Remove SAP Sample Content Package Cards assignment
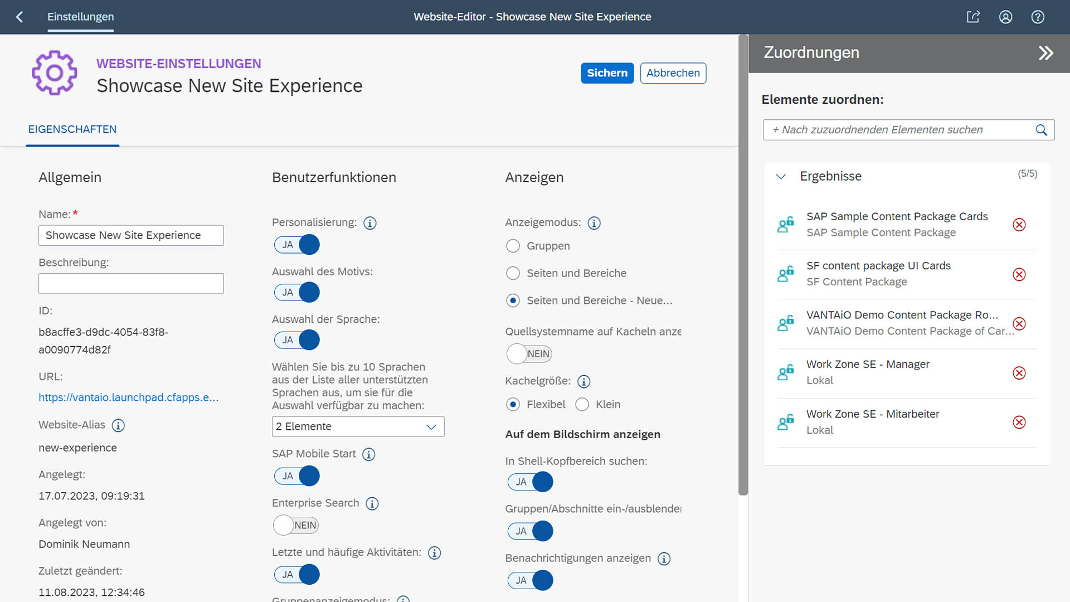This screenshot has width=1070, height=602. [1019, 225]
